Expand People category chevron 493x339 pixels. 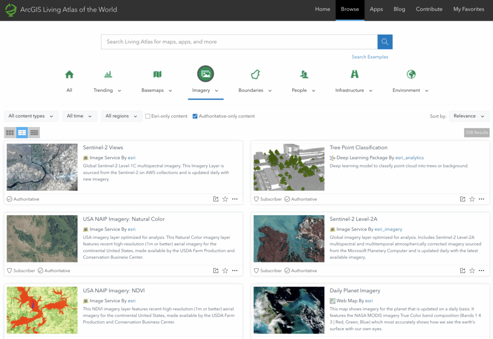click(x=313, y=91)
